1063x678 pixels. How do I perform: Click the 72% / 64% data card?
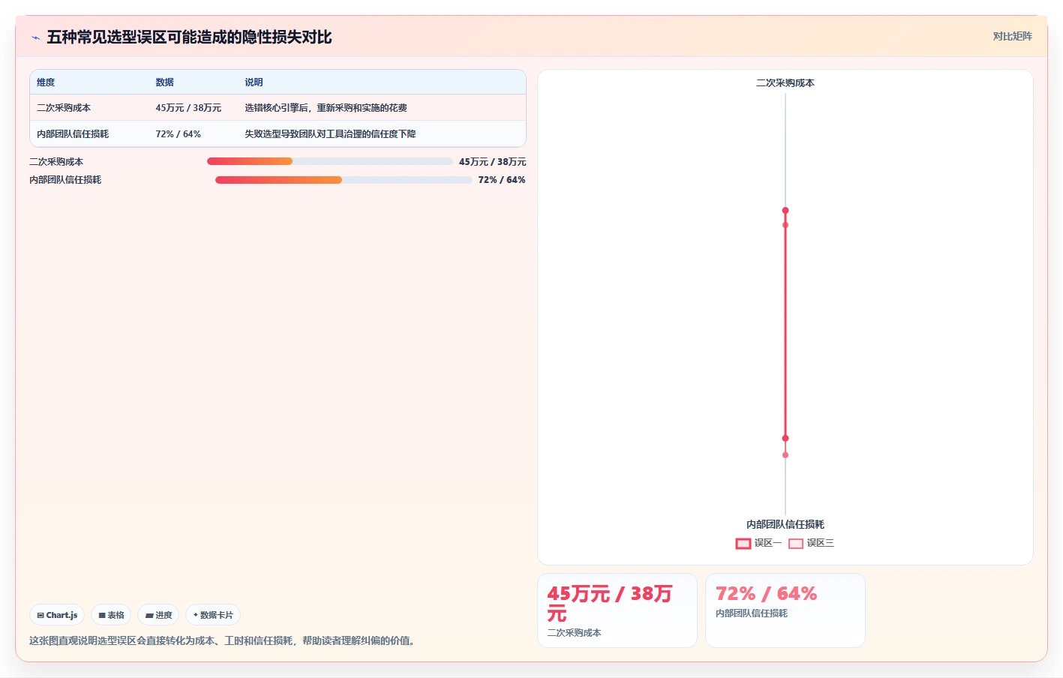pyautogui.click(x=785, y=610)
